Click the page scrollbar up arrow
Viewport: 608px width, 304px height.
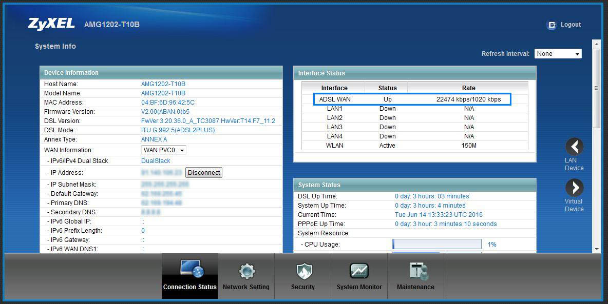pyautogui.click(x=597, y=44)
